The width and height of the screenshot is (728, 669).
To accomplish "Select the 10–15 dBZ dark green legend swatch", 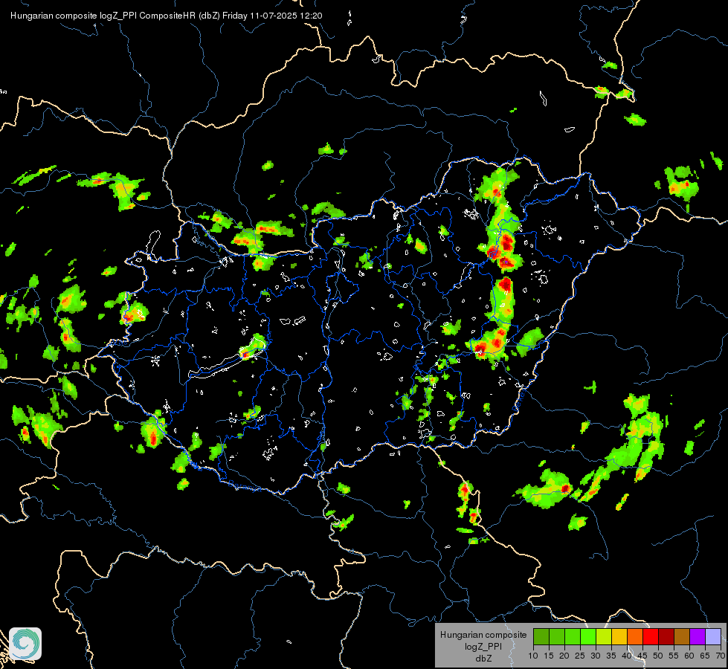I will (x=541, y=636).
